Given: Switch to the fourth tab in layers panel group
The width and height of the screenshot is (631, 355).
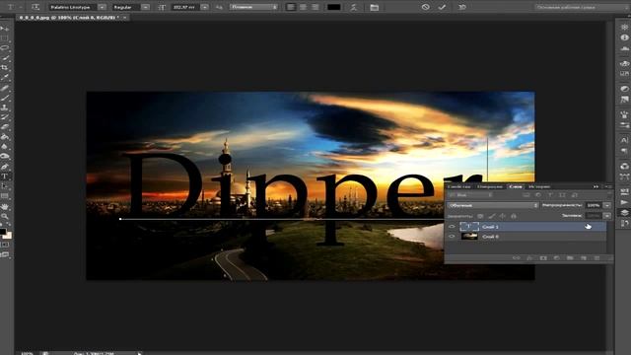Looking at the screenshot, I should tap(539, 186).
